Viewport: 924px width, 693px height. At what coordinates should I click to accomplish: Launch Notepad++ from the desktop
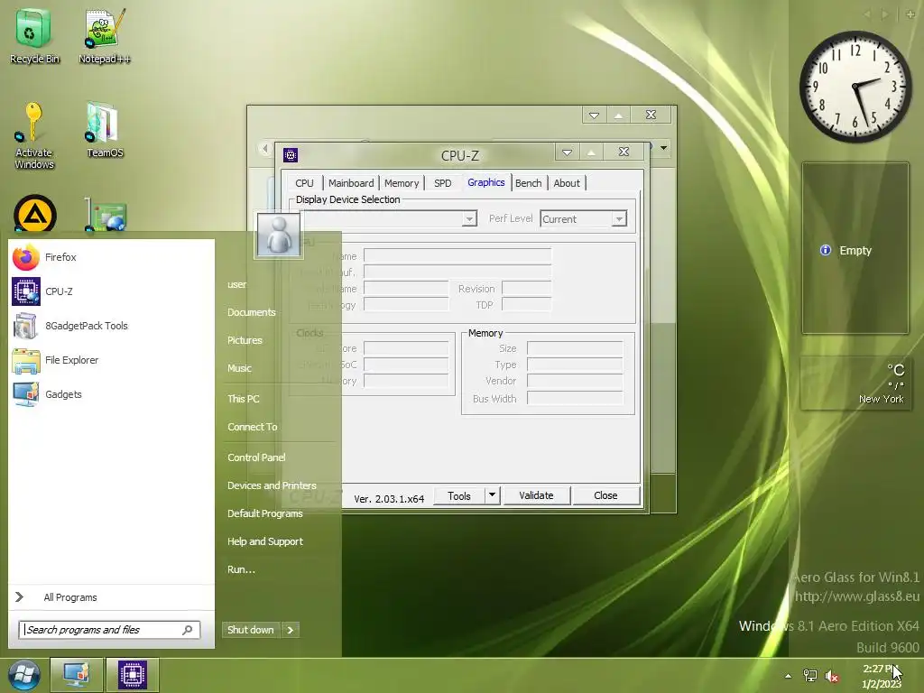pos(105,36)
